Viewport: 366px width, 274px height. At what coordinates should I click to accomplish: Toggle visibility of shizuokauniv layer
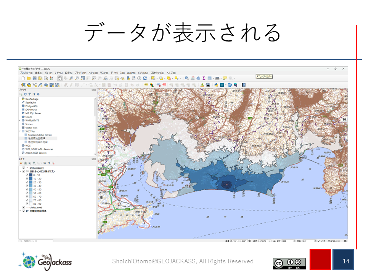point(24,168)
